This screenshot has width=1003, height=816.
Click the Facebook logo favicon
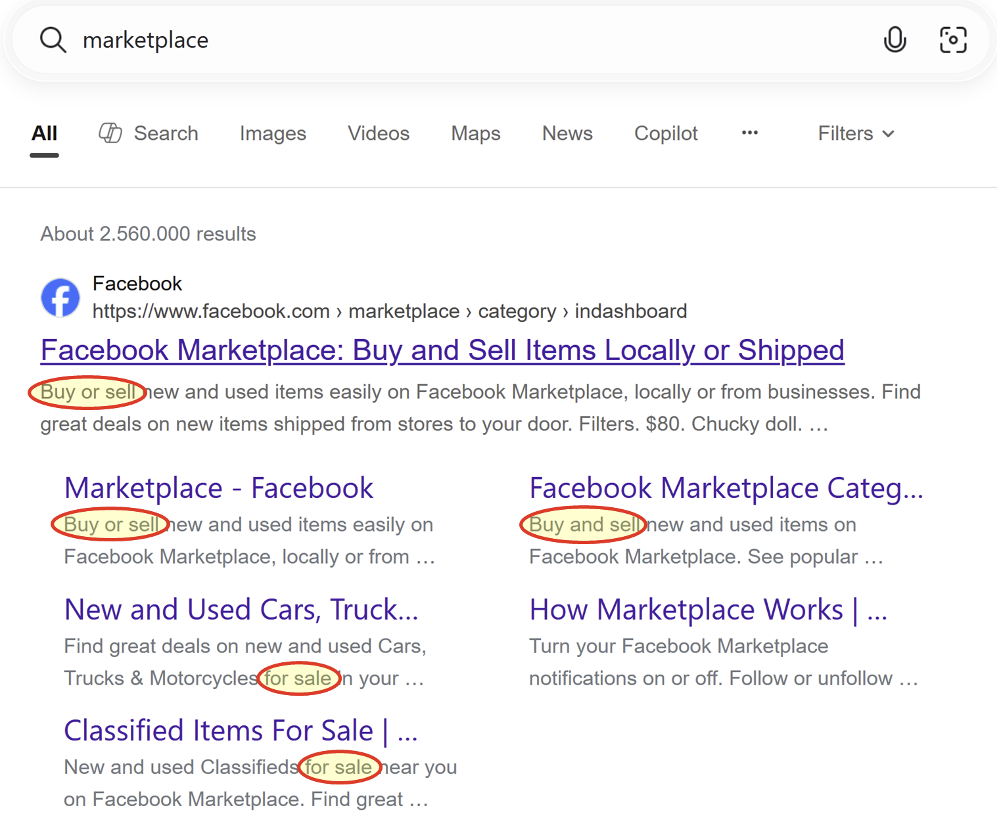[x=60, y=298]
